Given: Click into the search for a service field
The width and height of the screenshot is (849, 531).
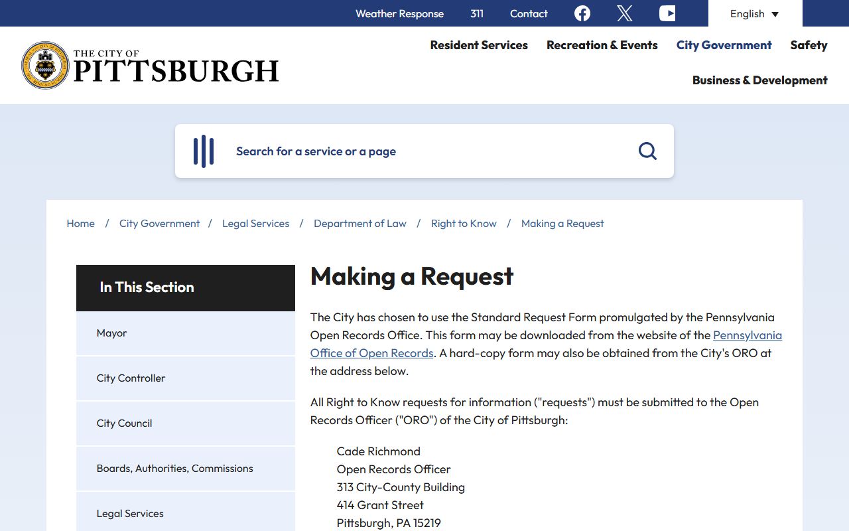Looking at the screenshot, I should click(x=424, y=151).
